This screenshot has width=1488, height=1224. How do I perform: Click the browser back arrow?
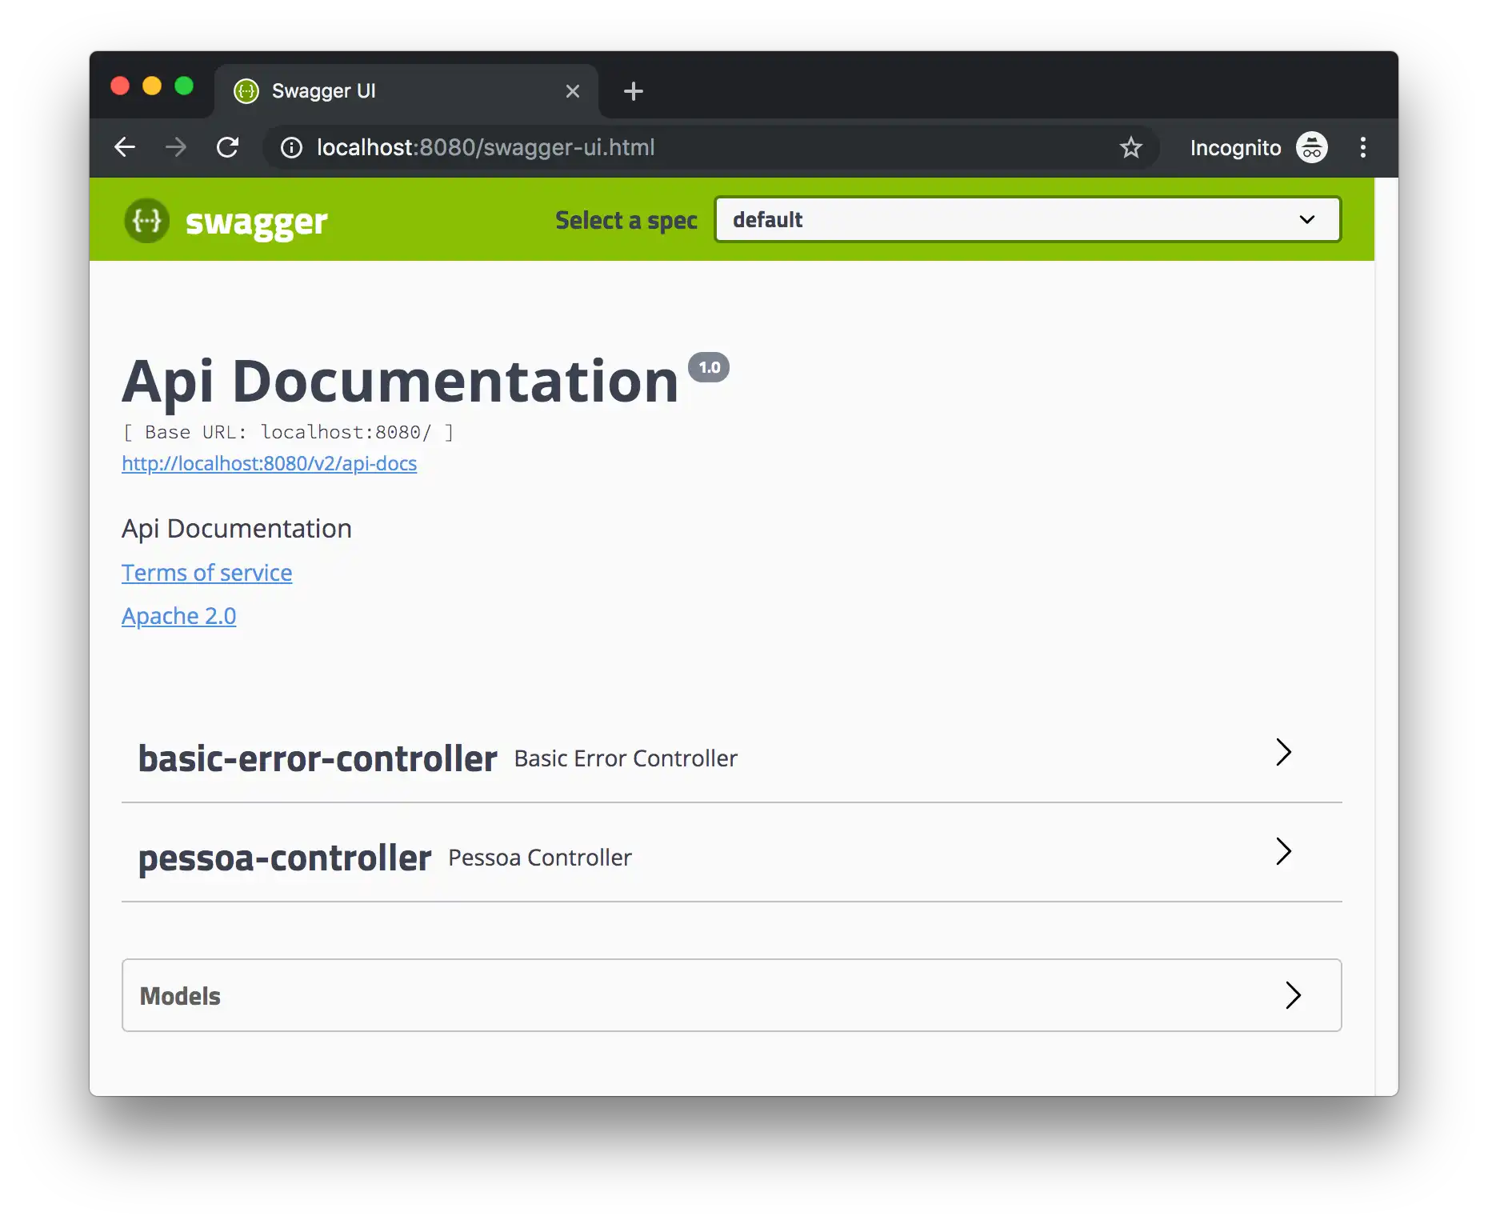[x=125, y=147]
